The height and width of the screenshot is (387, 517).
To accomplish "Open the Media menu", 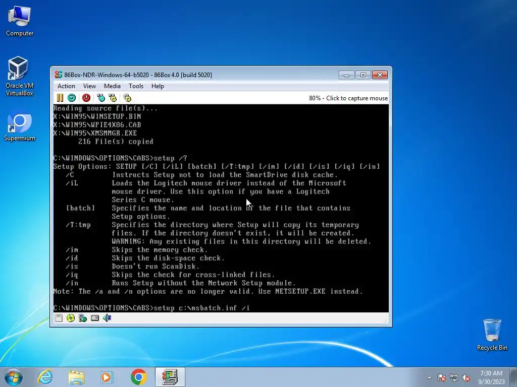I will [112, 86].
